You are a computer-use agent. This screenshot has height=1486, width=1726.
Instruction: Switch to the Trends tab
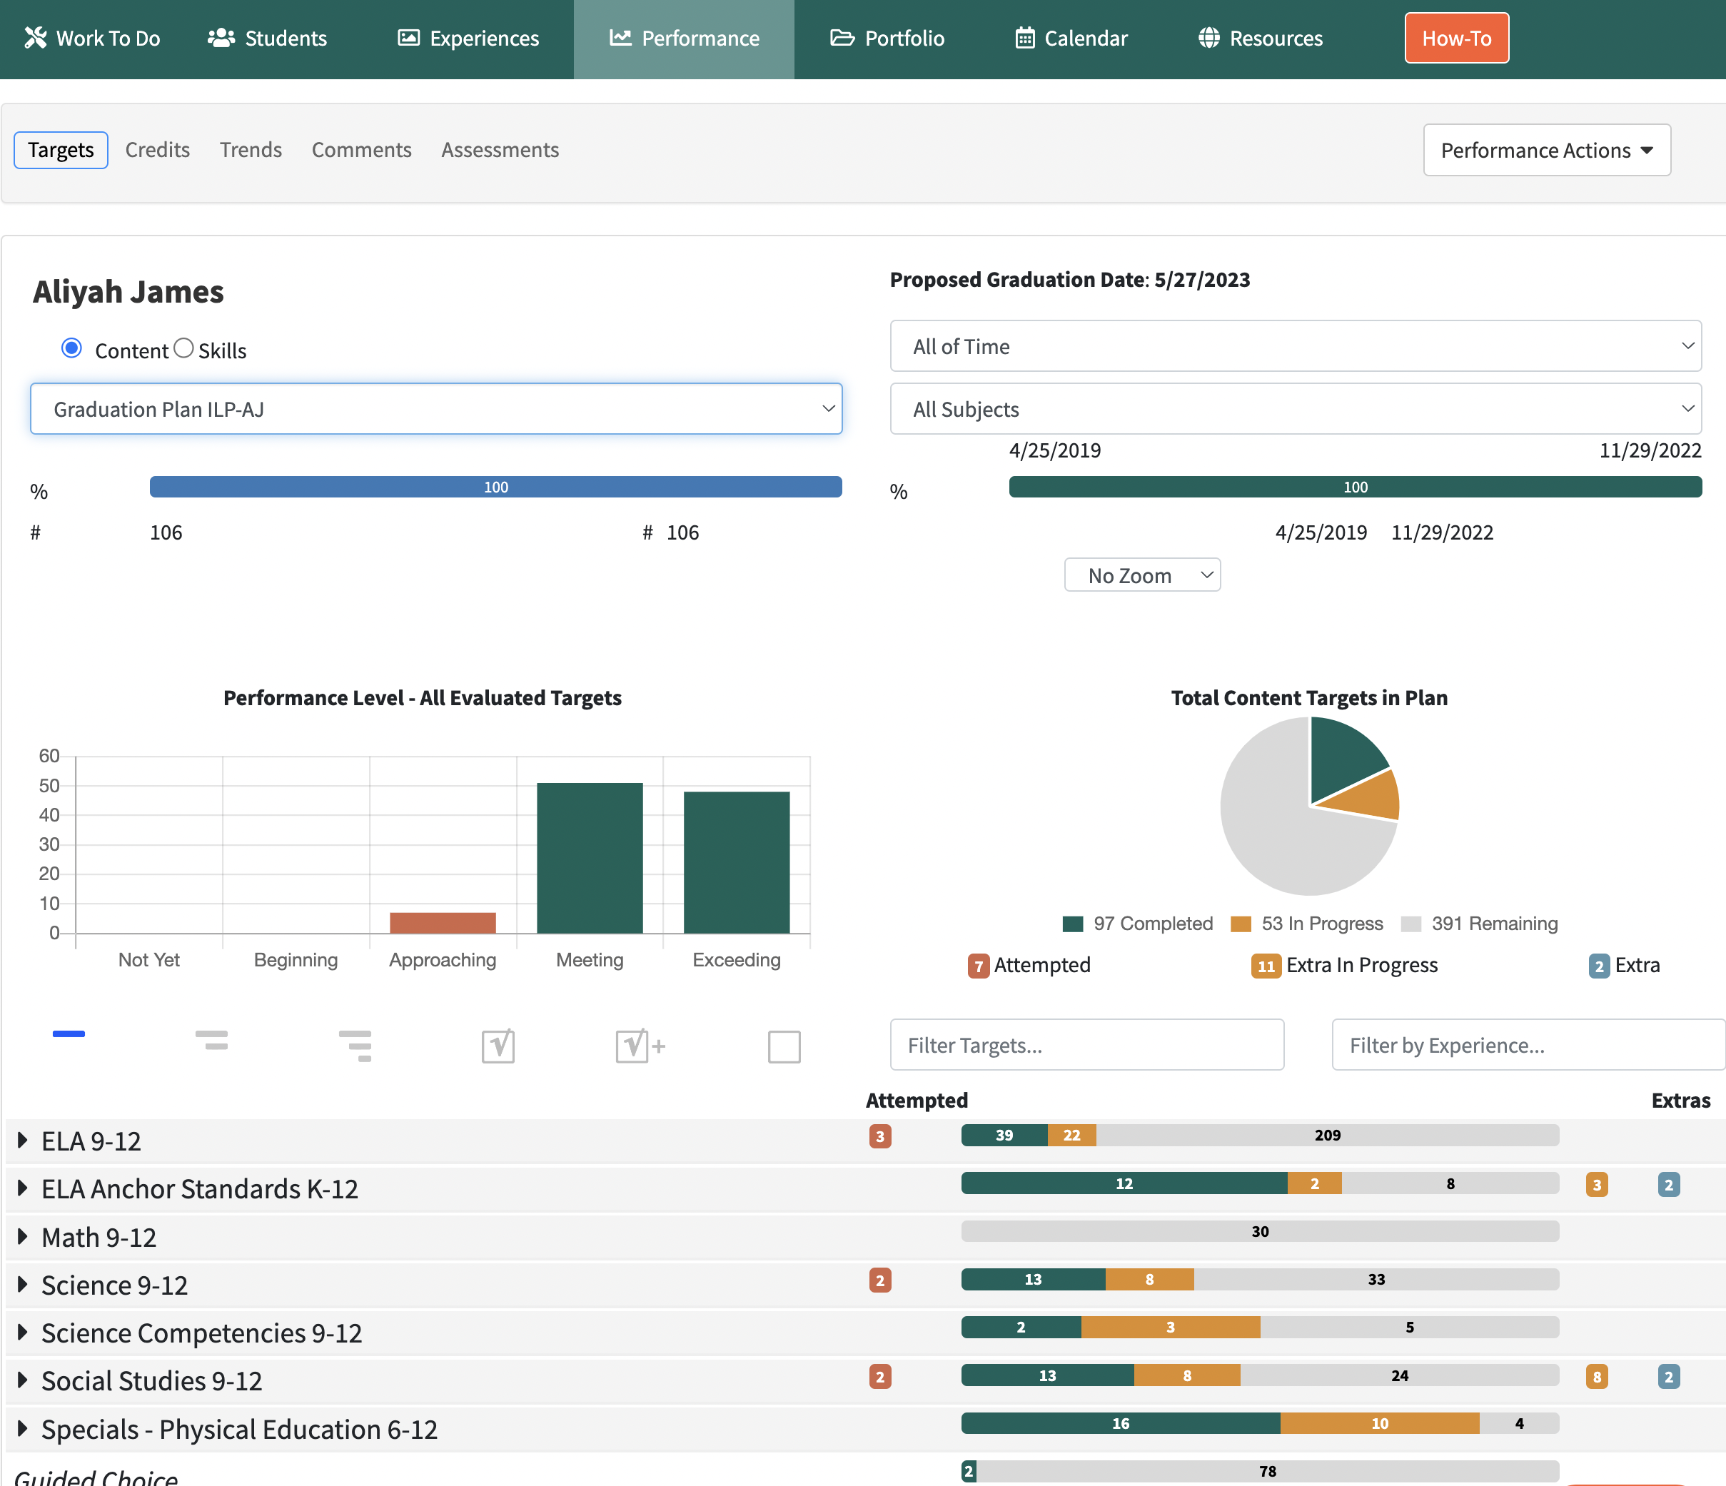[251, 150]
